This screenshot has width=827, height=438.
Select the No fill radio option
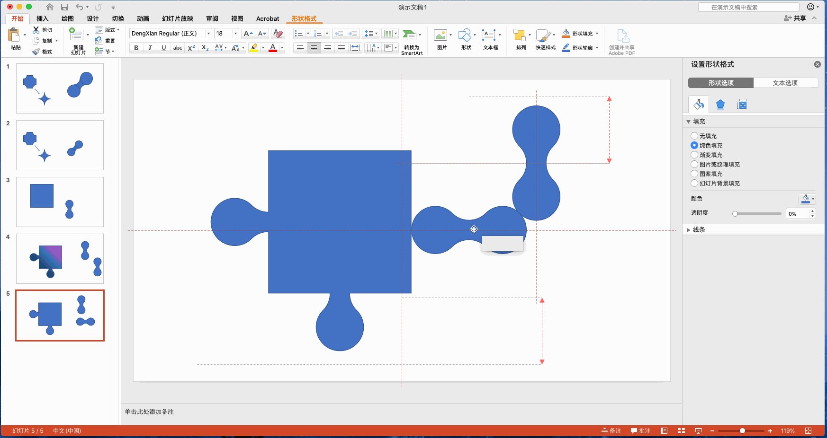(x=694, y=136)
